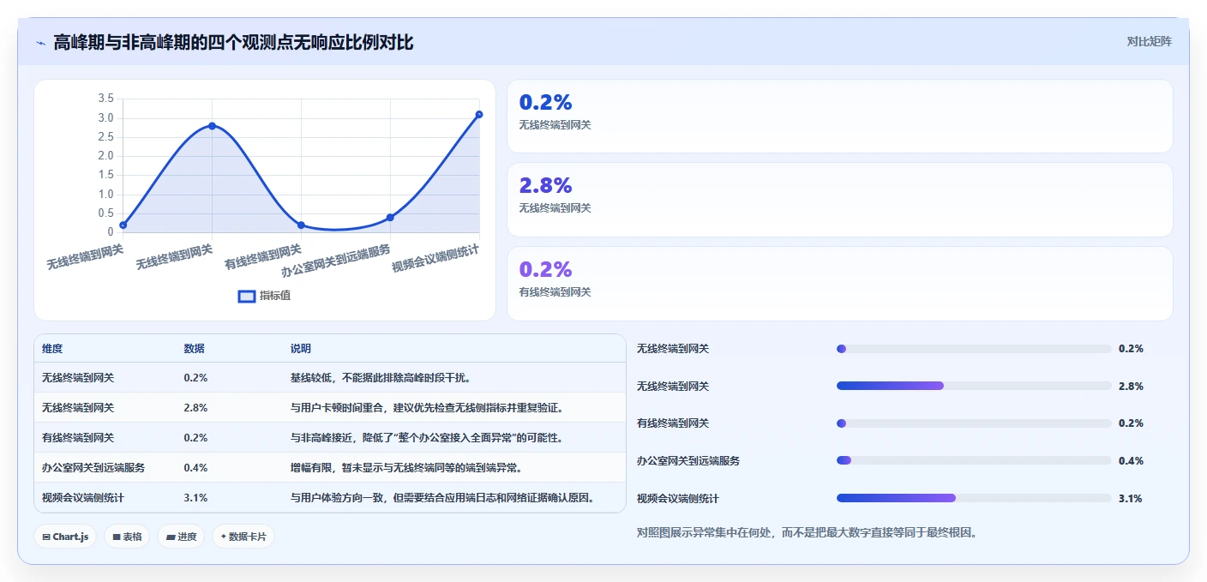This screenshot has width=1207, height=582.
Task: Click the 0.4% label beside the progress bars
Action: click(x=1131, y=460)
